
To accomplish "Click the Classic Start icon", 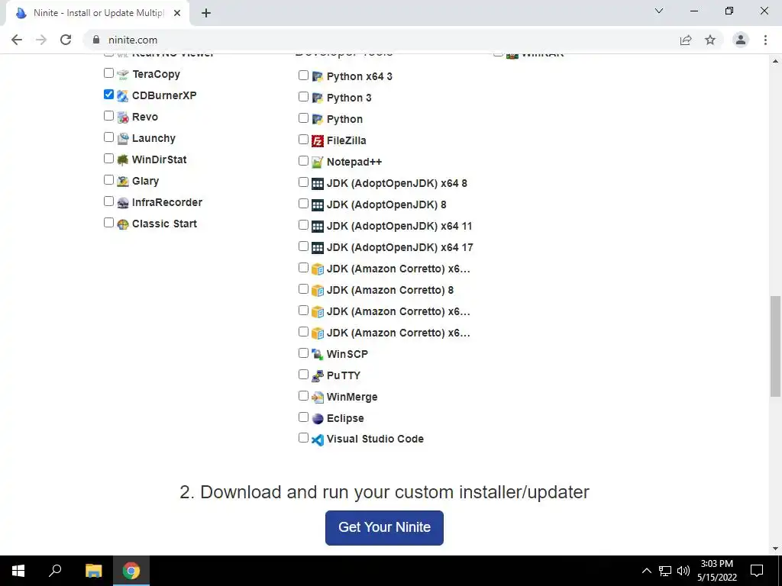I will tap(123, 224).
